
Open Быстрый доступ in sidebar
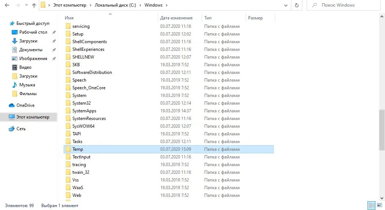pyautogui.click(x=30, y=23)
